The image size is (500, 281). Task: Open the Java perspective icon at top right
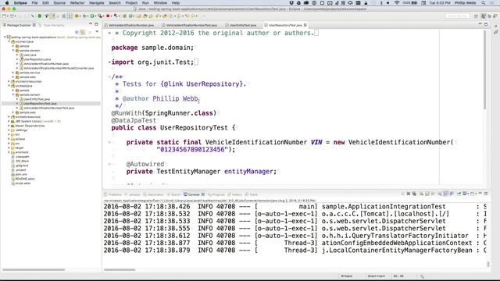[x=484, y=16]
